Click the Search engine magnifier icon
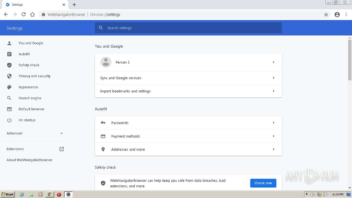The image size is (352, 198). click(9, 98)
